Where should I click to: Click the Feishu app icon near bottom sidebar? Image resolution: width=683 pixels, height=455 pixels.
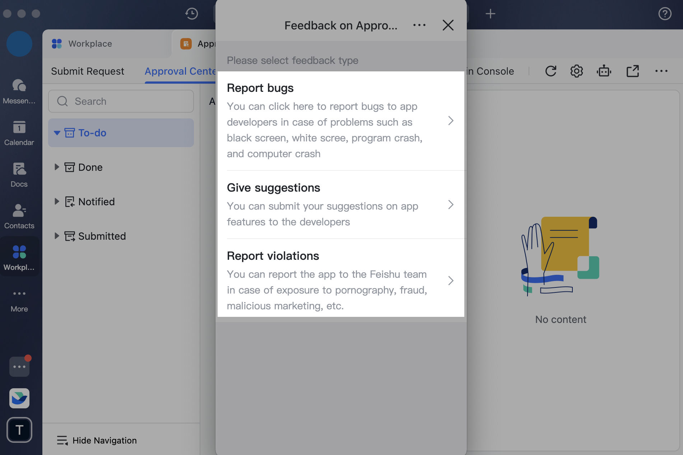click(19, 398)
